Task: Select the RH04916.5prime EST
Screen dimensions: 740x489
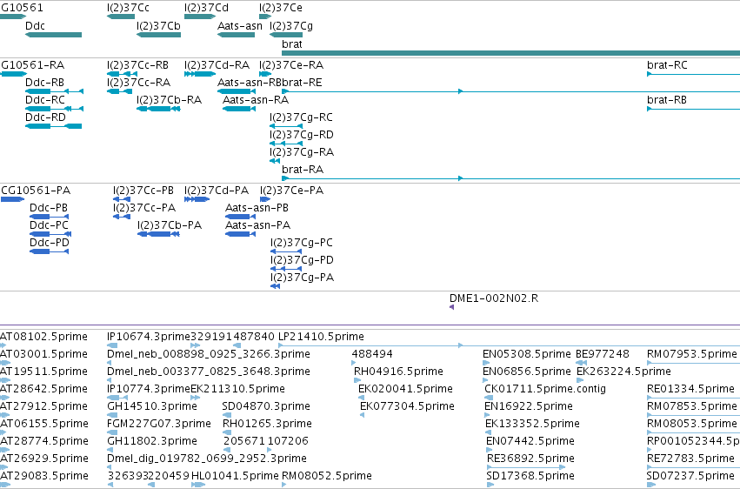Action: (357, 380)
